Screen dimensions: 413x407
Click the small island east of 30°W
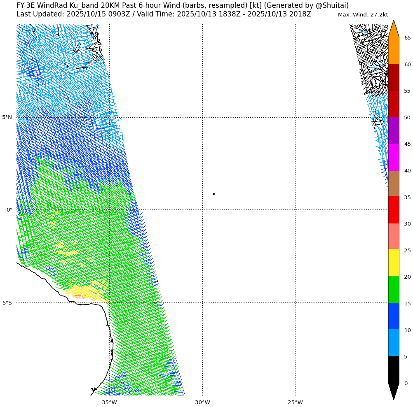coord(214,194)
